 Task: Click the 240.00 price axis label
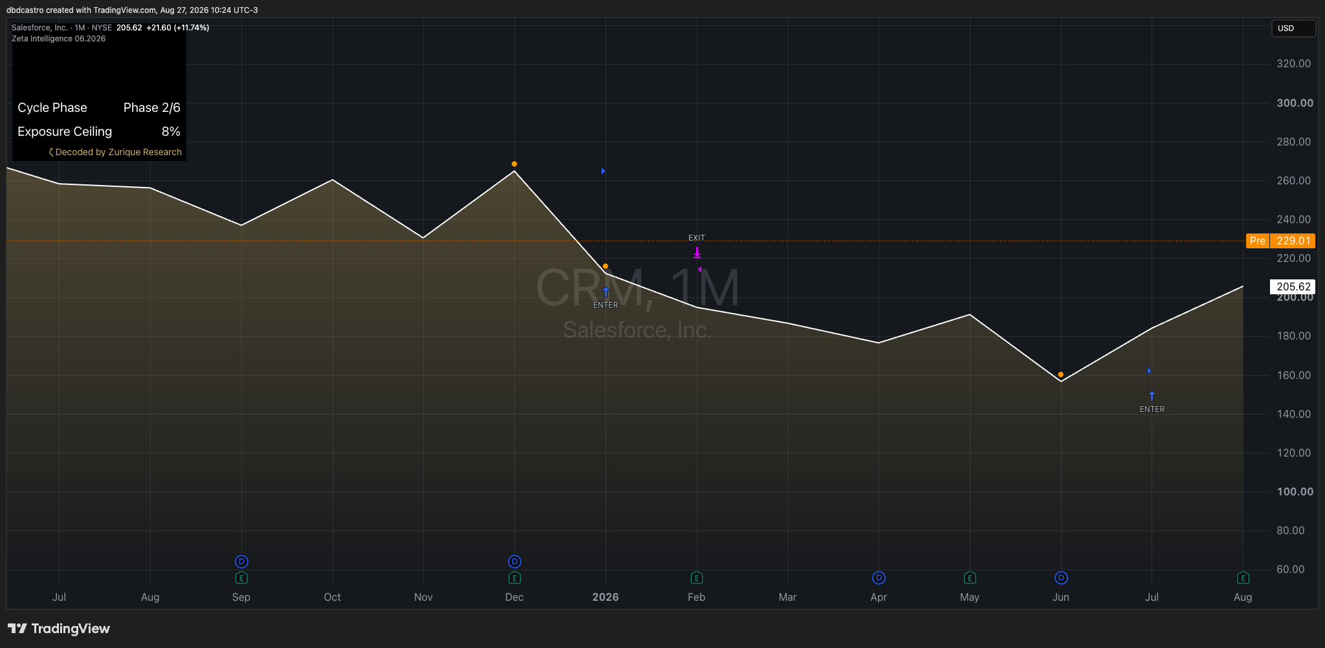pos(1294,219)
